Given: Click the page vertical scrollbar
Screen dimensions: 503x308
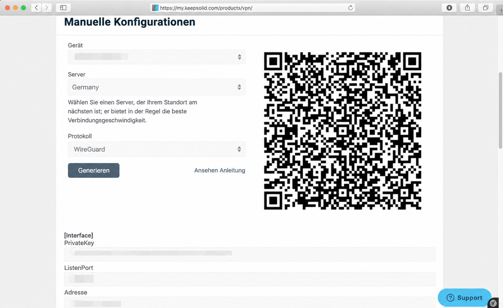Looking at the screenshot, I should click(500, 110).
